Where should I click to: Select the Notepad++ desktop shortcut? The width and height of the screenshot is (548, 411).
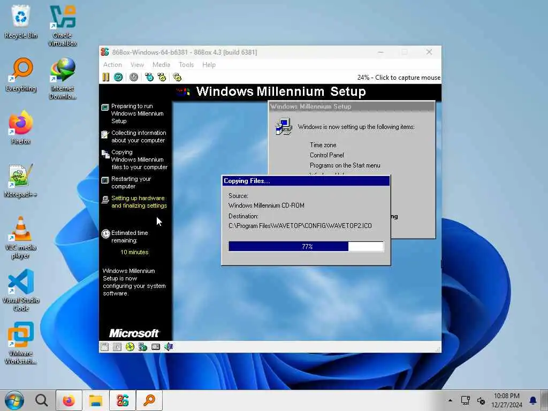click(21, 181)
